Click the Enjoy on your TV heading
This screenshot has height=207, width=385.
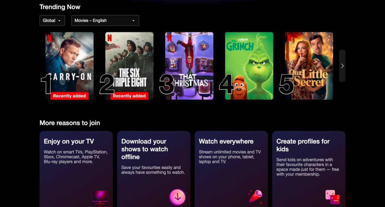click(69, 142)
